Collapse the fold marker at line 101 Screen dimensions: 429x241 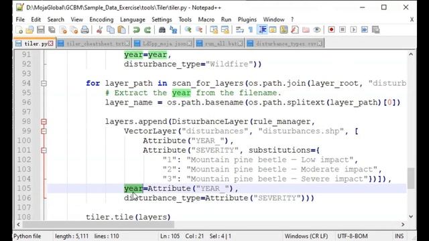tap(44, 150)
